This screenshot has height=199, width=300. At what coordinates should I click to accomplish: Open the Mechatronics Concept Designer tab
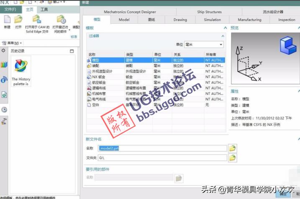click(x=130, y=12)
